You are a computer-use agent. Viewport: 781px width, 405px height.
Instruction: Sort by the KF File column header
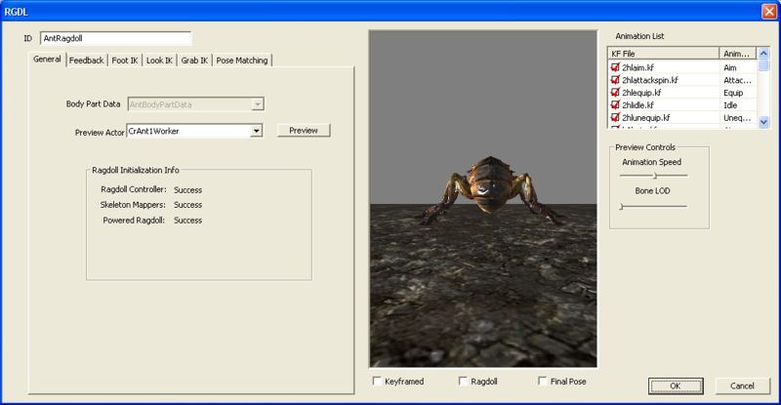click(x=664, y=54)
